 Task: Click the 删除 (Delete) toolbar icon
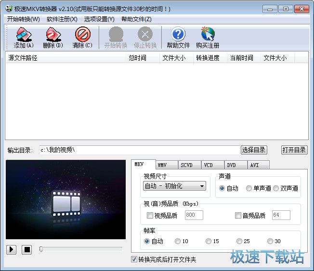52,35
